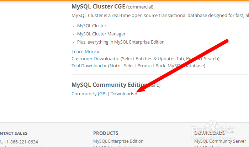Click the MySQL Cluster Manager bullet item
This screenshot has height=147, width=249.
tap(101, 34)
